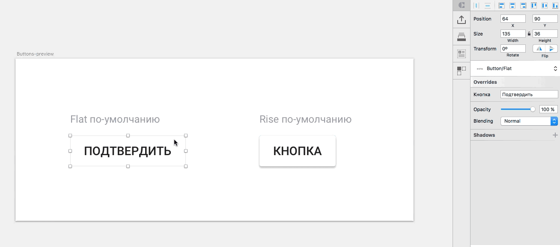
Task: Add a shadow with the plus icon
Action: click(x=555, y=135)
